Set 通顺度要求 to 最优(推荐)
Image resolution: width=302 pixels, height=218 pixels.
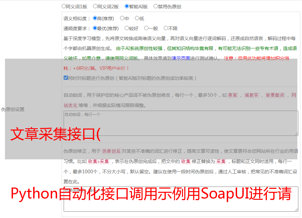pyautogui.click(x=95, y=28)
